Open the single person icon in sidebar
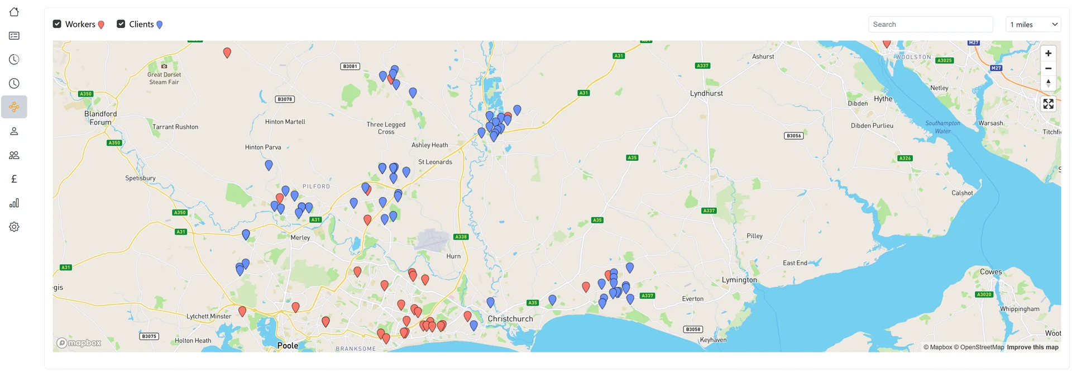The image size is (1072, 377). tap(14, 131)
